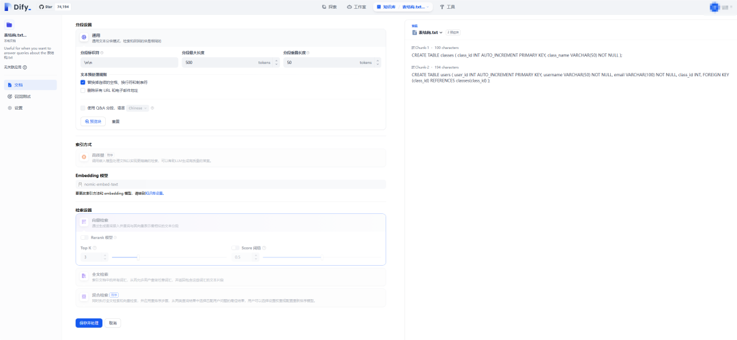Click the CREATE TABLE users chunk text
Image resolution: width=737 pixels, height=340 pixels.
point(570,78)
